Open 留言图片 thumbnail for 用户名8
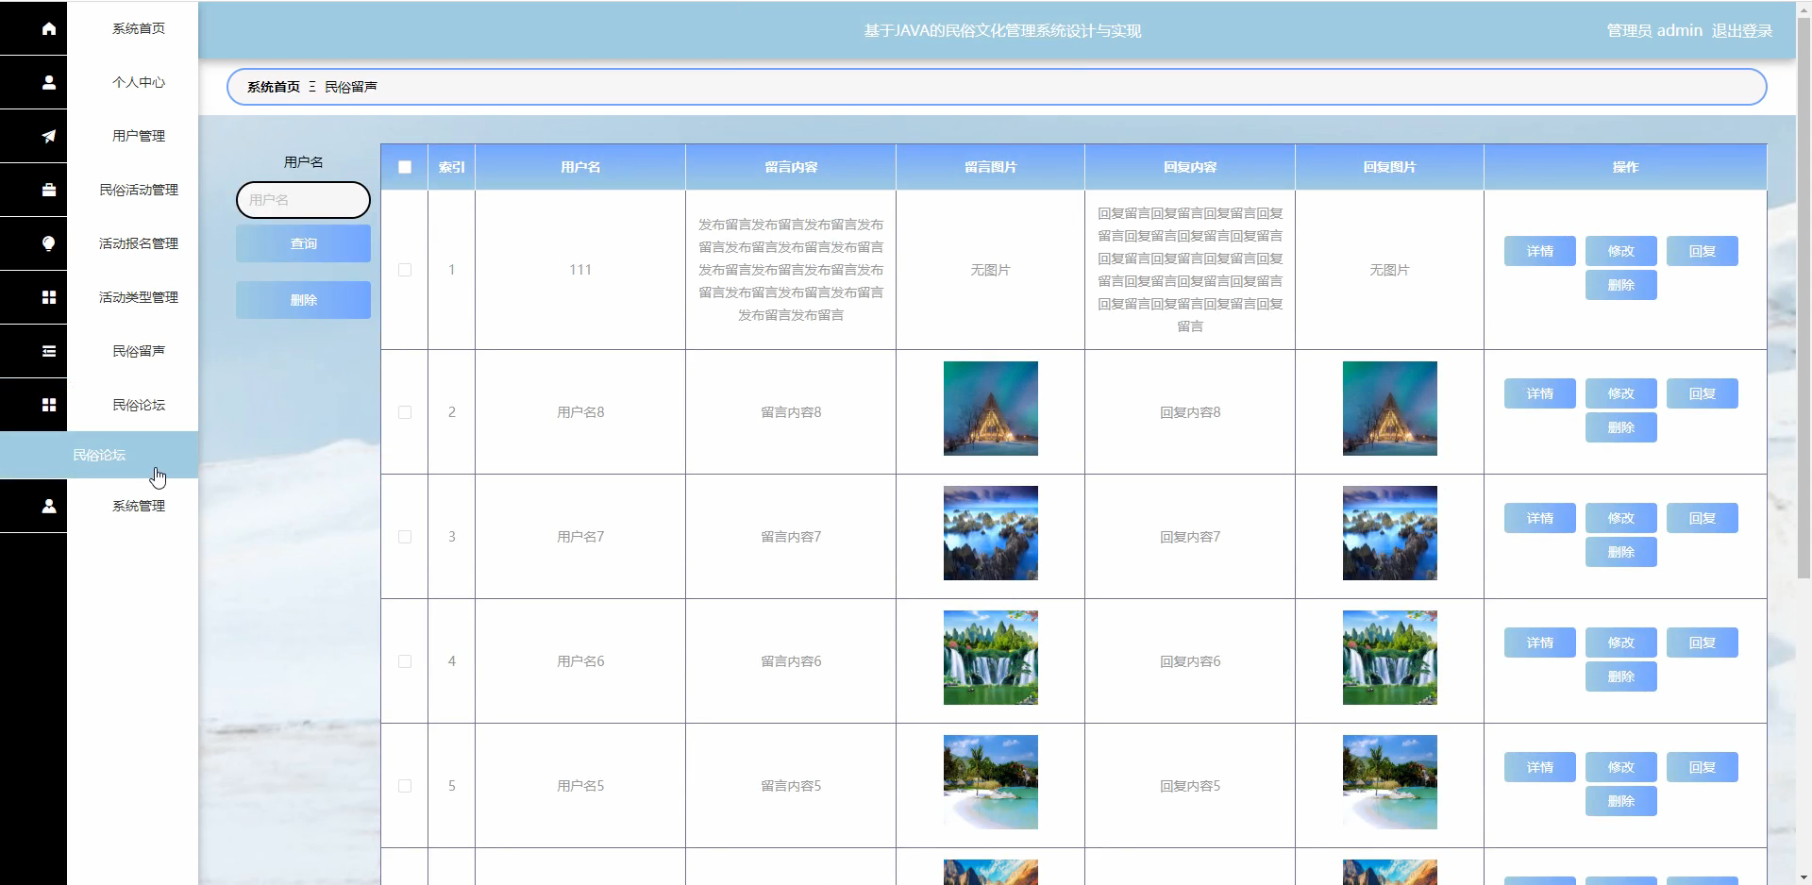The image size is (1812, 885). coord(991,409)
